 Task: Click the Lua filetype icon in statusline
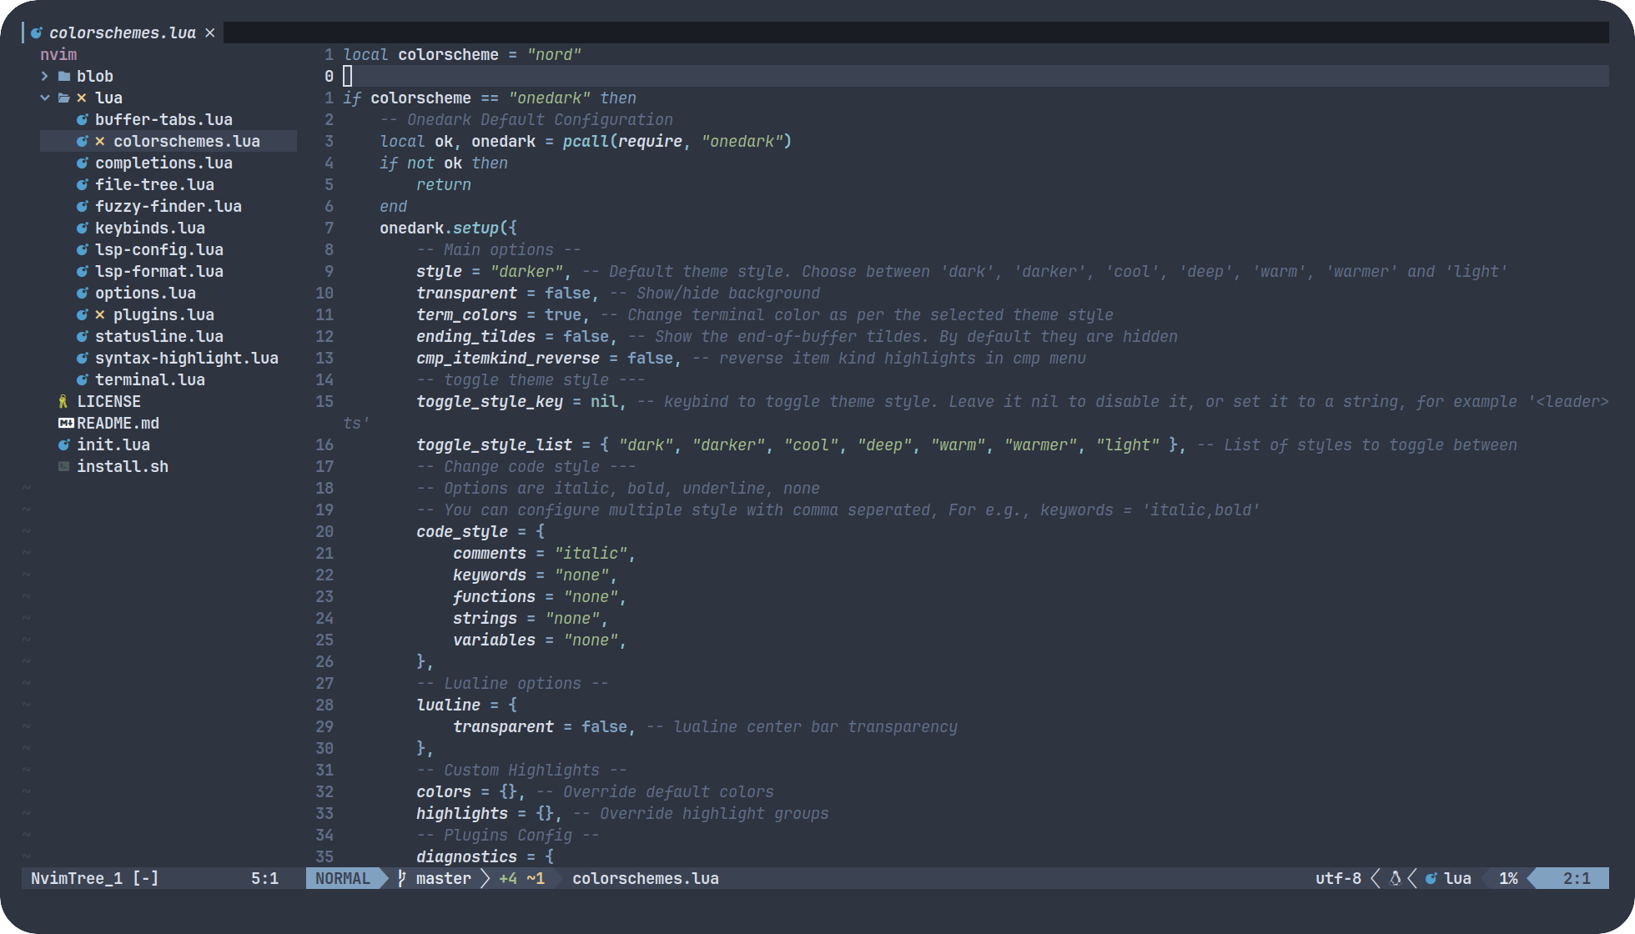(x=1431, y=878)
